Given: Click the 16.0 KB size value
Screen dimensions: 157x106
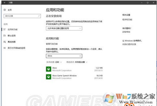Looking at the screenshot, I should pos(99,76).
